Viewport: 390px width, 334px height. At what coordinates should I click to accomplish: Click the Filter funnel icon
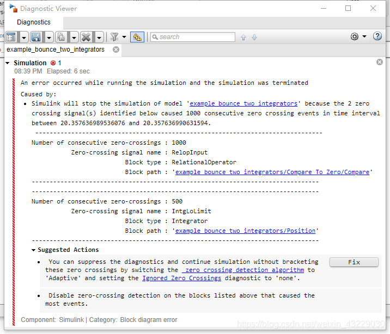point(114,37)
